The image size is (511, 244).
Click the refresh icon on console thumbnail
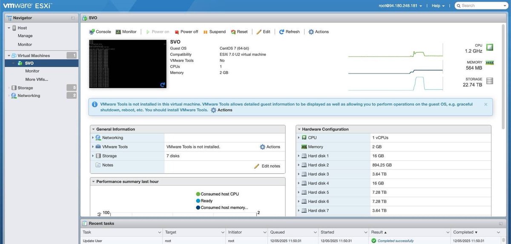pyautogui.click(x=163, y=85)
